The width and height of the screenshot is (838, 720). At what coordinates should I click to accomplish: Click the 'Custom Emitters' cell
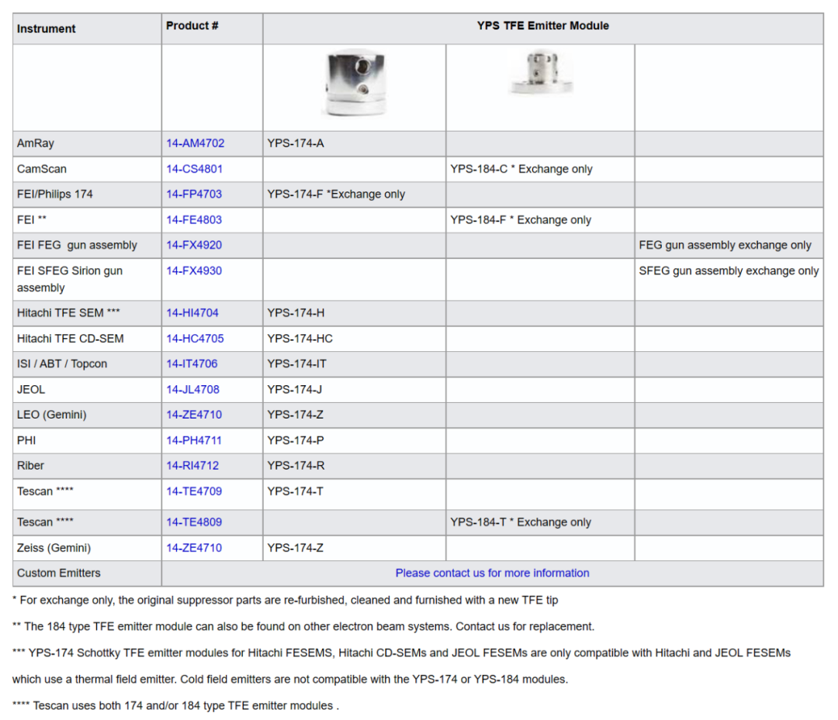point(87,574)
